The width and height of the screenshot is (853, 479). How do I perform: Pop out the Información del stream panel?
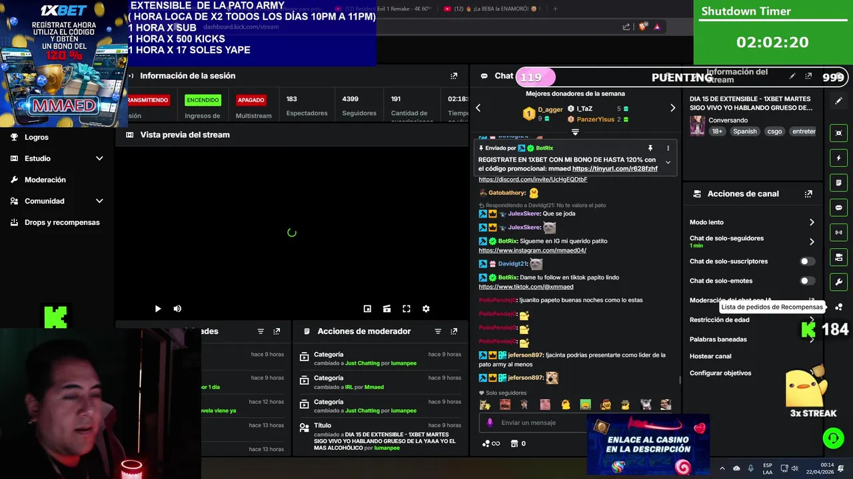[x=808, y=77]
